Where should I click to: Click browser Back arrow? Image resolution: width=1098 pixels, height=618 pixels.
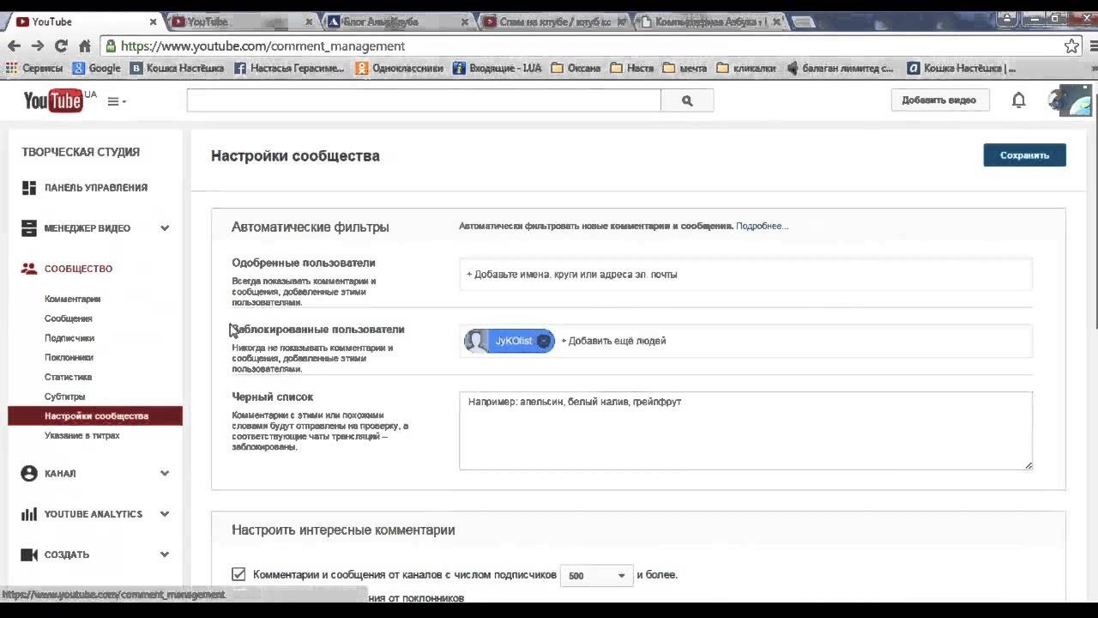[14, 46]
